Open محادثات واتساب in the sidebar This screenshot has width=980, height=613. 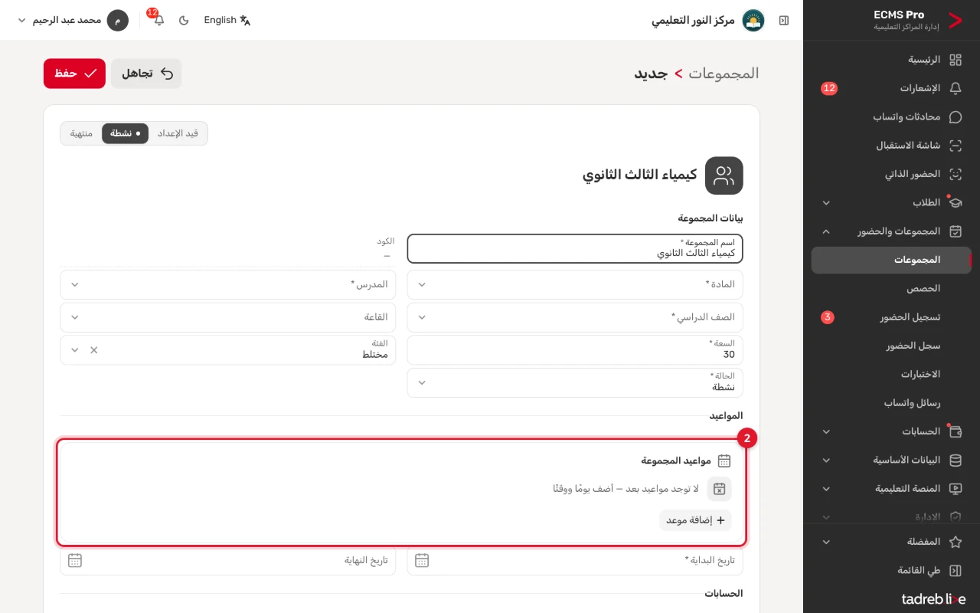tap(891, 117)
